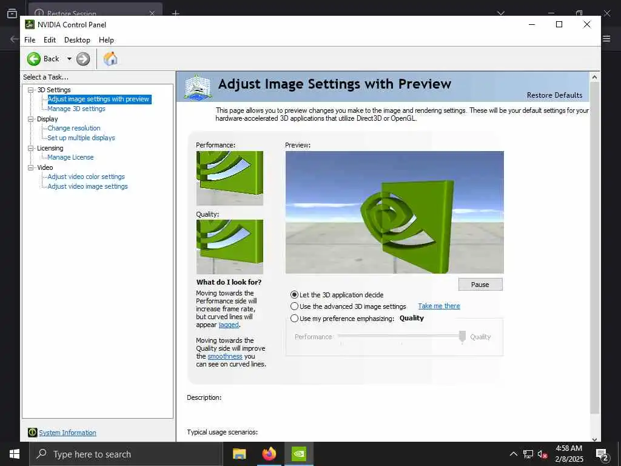Click the jagged hyperlink
621x466 pixels.
tap(229, 325)
